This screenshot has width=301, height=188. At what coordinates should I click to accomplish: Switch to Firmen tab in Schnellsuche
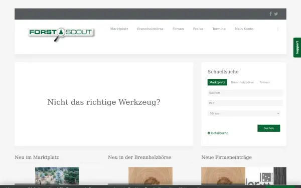264,82
